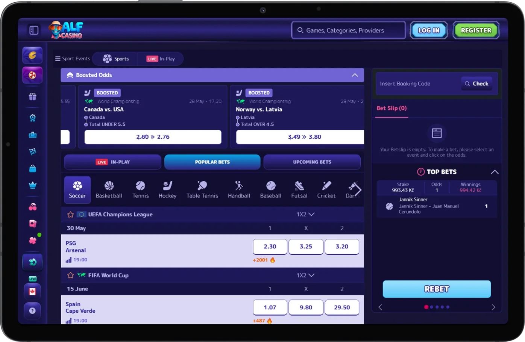Open the checkered flags icon
This screenshot has height=342, width=525.
coord(33,151)
